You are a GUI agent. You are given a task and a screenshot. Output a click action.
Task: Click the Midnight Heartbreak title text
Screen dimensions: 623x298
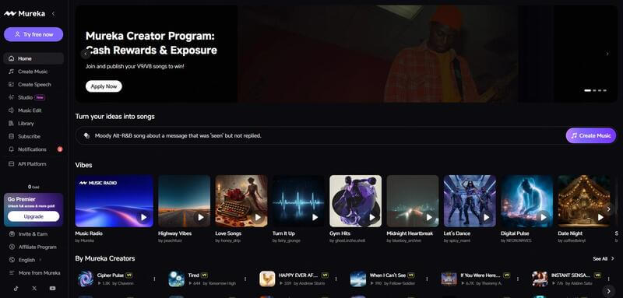pos(410,233)
